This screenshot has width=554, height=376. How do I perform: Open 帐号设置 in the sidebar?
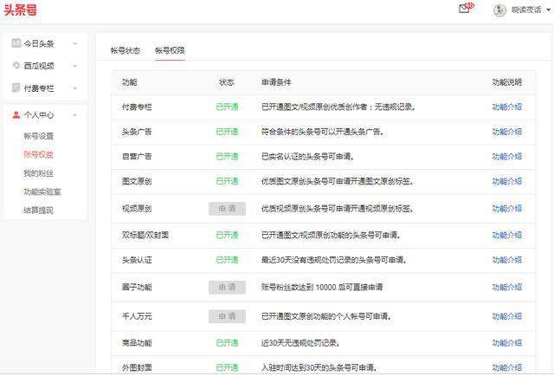coord(38,136)
